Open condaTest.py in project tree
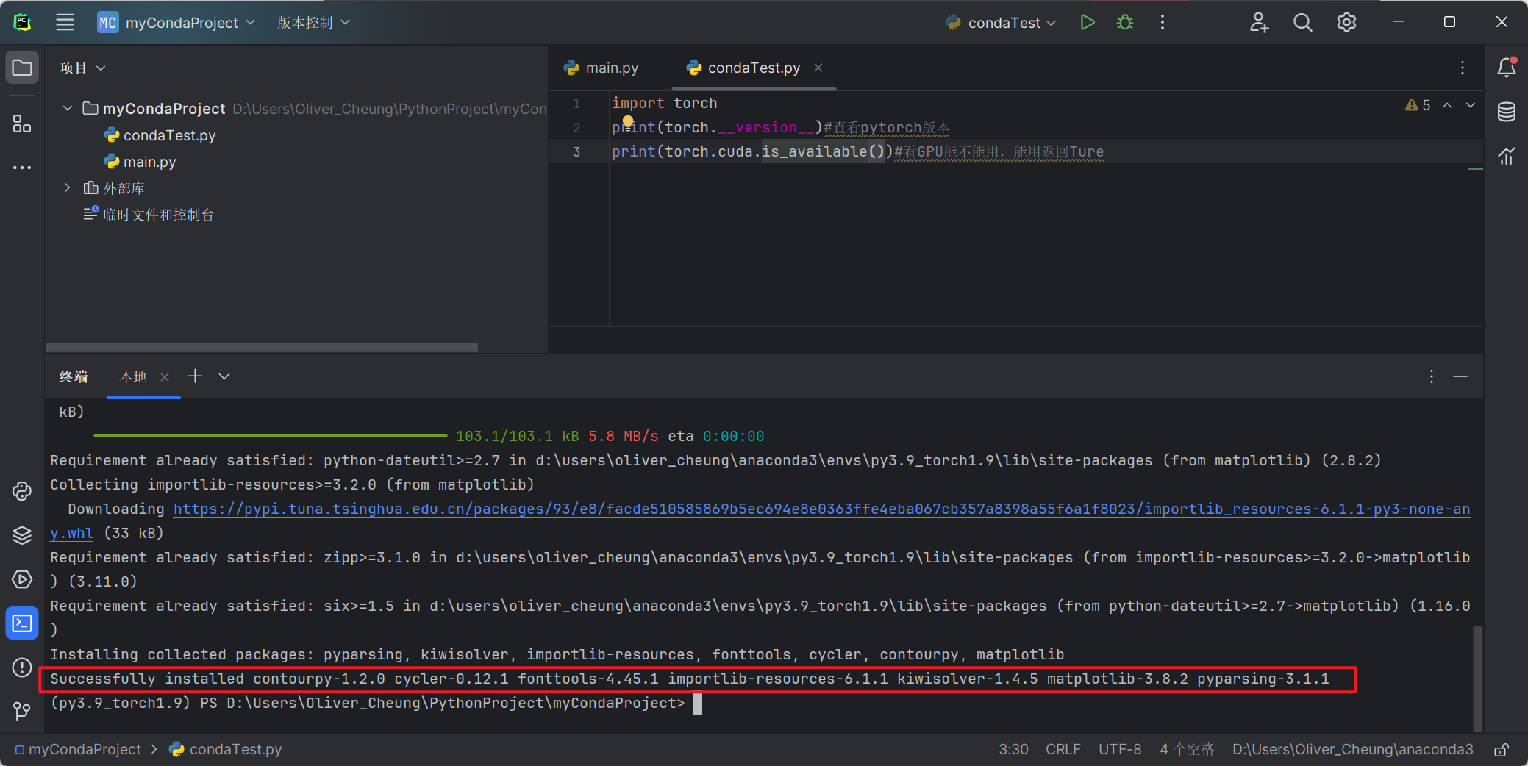The width and height of the screenshot is (1528, 766). 160,135
